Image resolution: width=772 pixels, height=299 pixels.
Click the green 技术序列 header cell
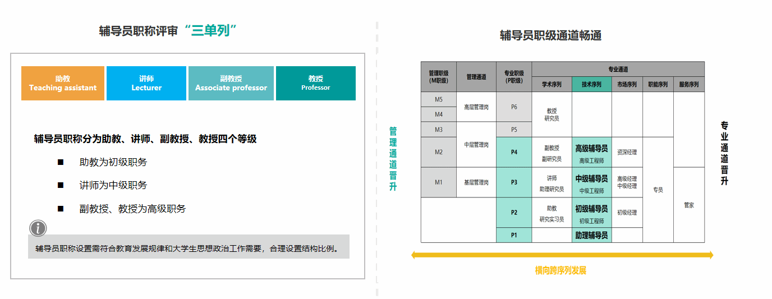(591, 85)
